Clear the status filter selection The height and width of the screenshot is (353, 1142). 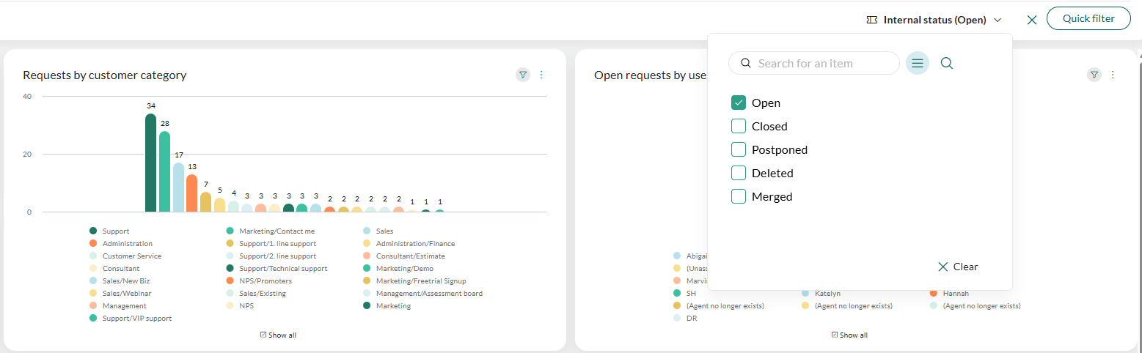point(958,267)
